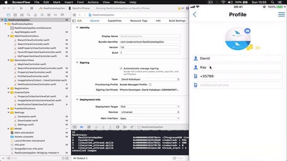Toggle Automatically manage signing checkbox

click(121, 68)
